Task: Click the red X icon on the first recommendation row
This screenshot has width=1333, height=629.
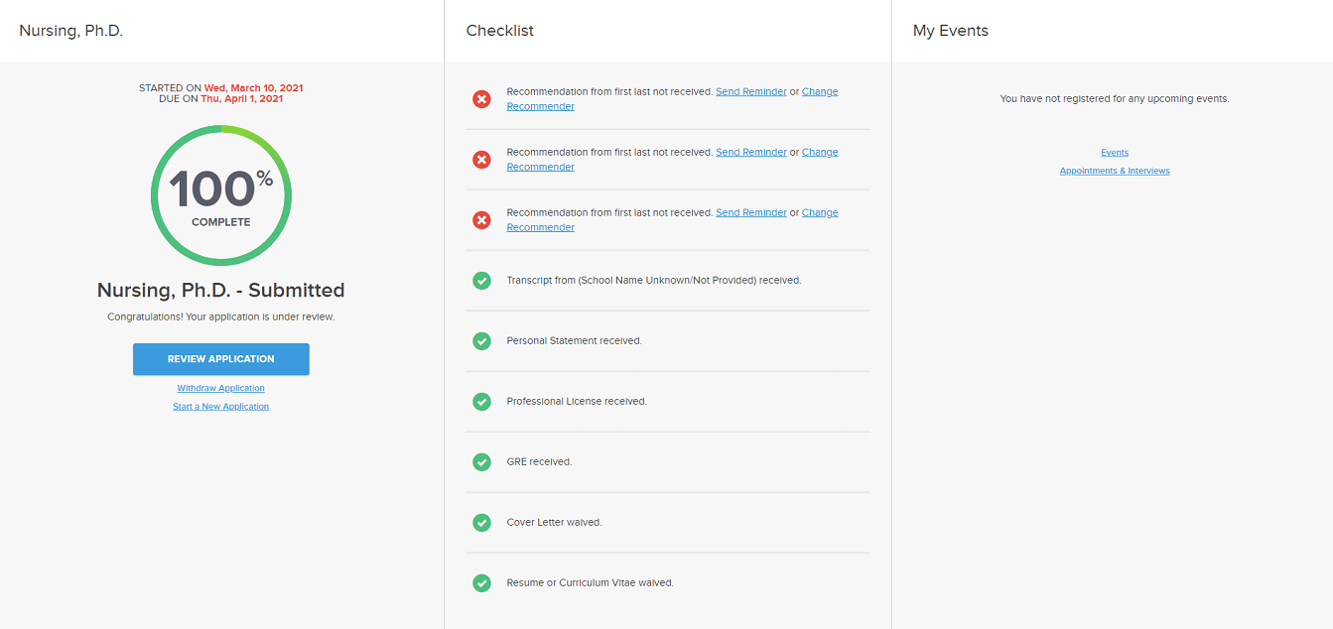Action: 481,99
